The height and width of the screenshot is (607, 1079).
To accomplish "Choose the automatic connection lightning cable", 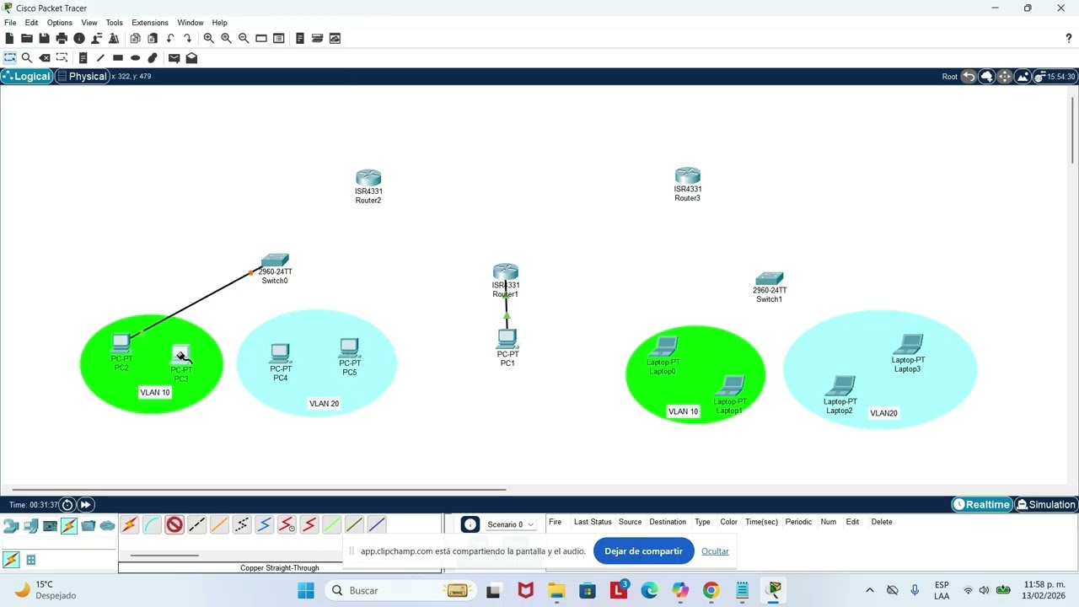I will (129, 524).
